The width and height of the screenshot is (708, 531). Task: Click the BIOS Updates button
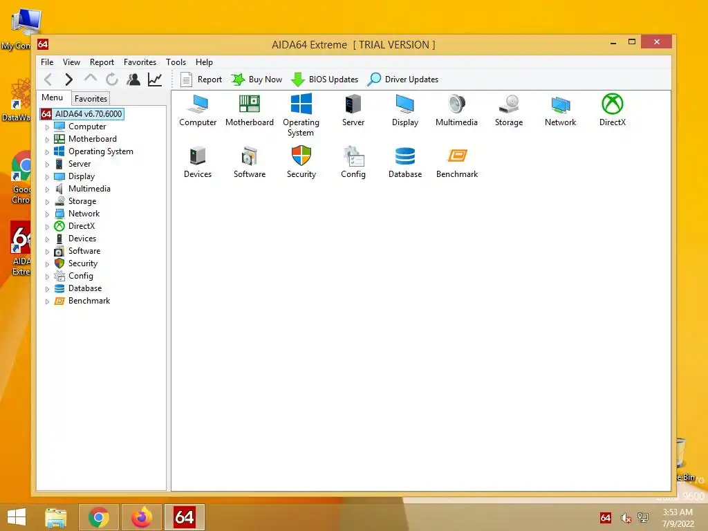(x=325, y=80)
